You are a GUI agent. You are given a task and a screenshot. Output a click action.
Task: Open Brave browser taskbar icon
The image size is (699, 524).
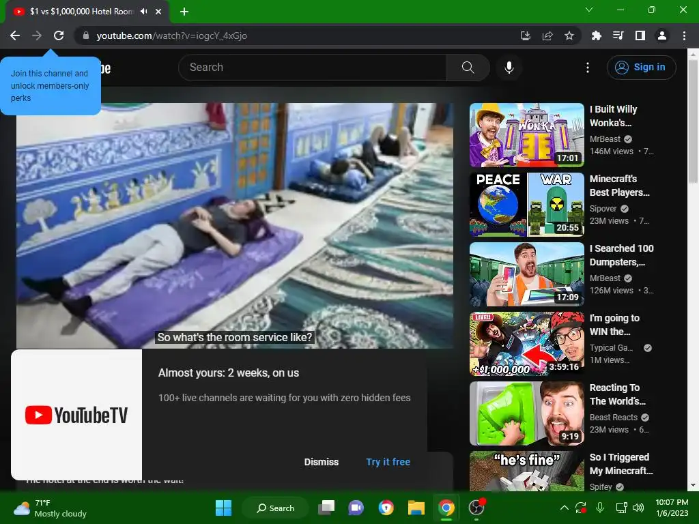[386, 508]
